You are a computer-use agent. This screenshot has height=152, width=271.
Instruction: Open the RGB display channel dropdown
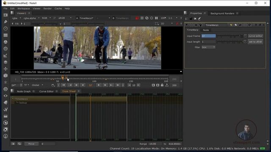point(46,18)
